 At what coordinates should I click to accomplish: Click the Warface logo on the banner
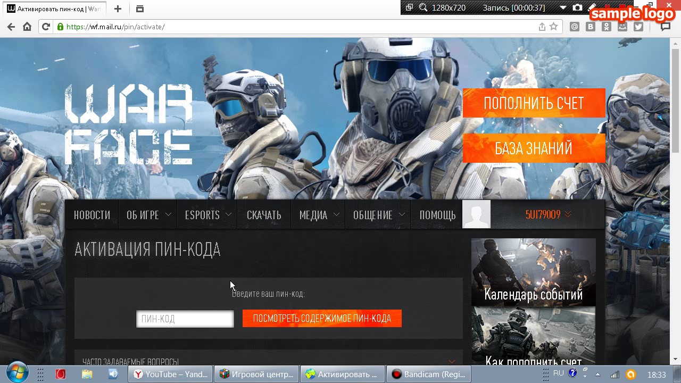[128, 124]
